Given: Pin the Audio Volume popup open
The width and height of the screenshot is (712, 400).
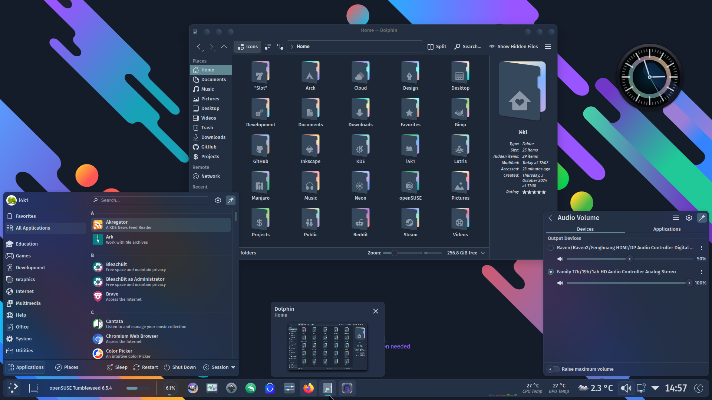Looking at the screenshot, I should coord(702,218).
